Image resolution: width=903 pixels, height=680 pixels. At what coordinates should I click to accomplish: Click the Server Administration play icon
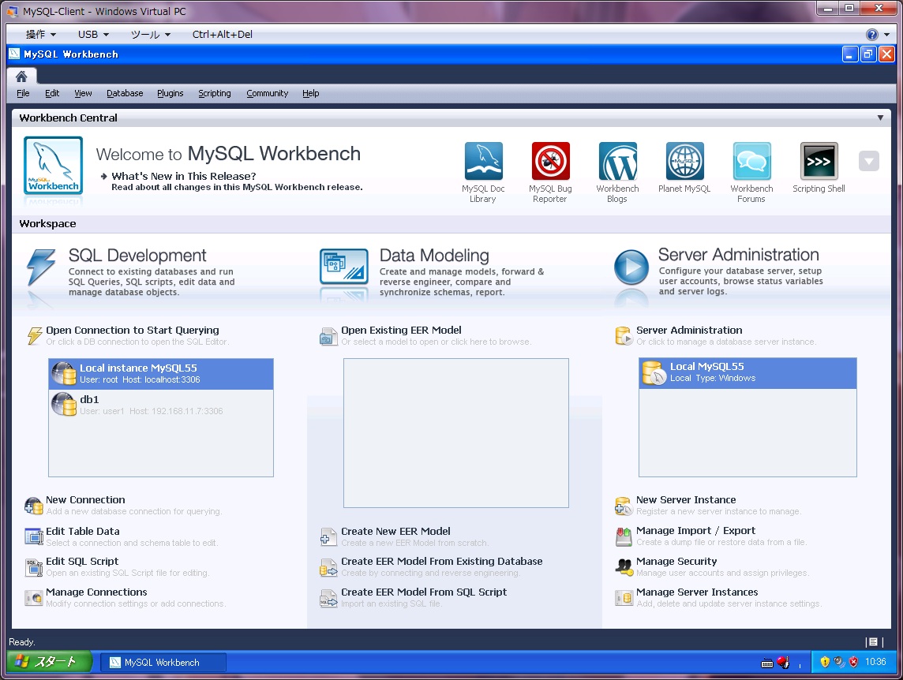(x=631, y=267)
